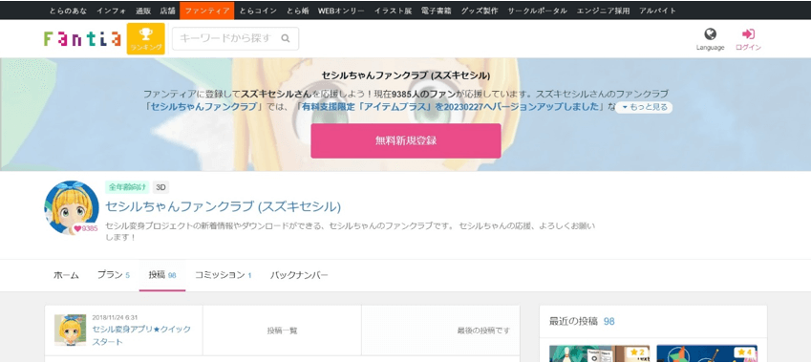Open the recent post thumbnail with ★2

(599, 353)
